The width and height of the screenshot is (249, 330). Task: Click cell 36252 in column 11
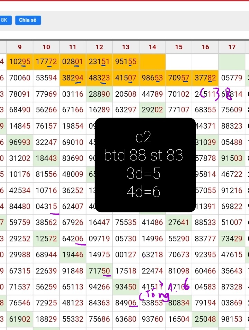point(73,191)
